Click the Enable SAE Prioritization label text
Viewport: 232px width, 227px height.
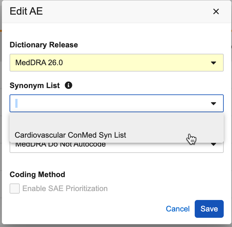[x=65, y=189]
